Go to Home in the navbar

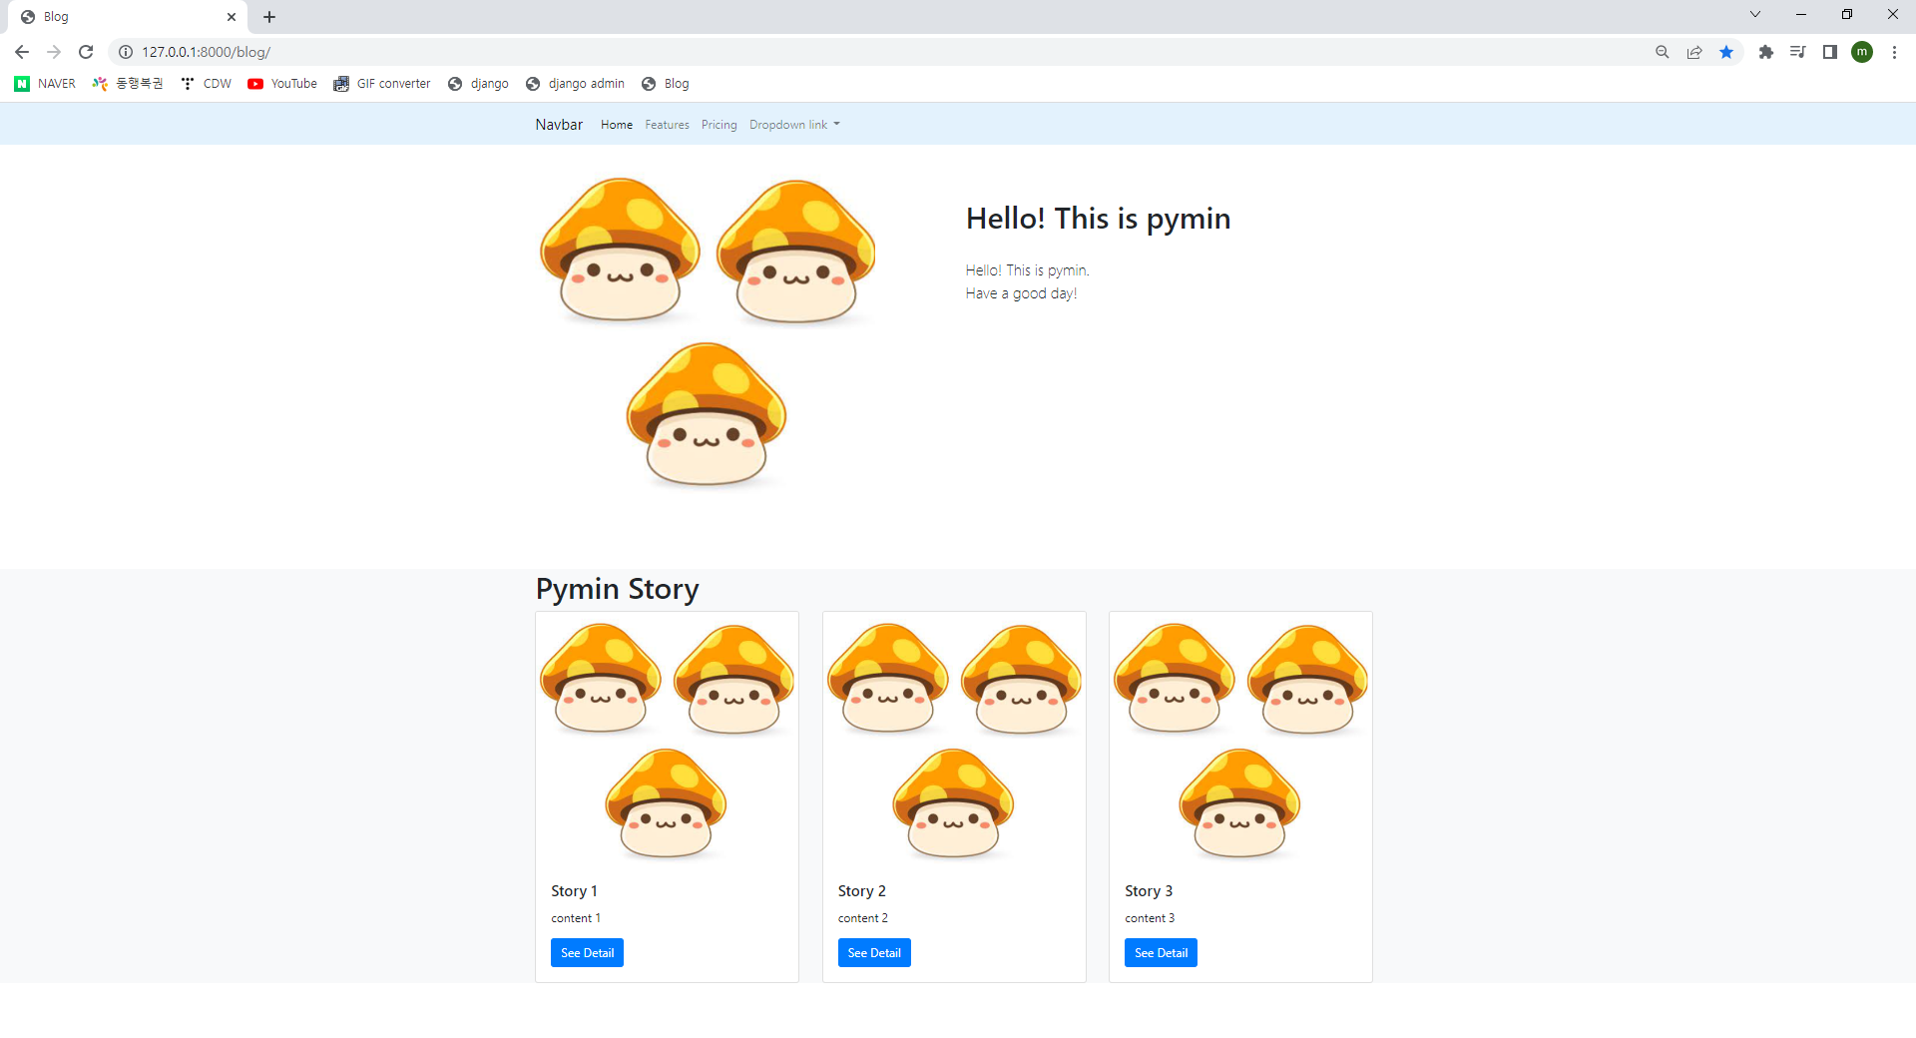pos(617,125)
